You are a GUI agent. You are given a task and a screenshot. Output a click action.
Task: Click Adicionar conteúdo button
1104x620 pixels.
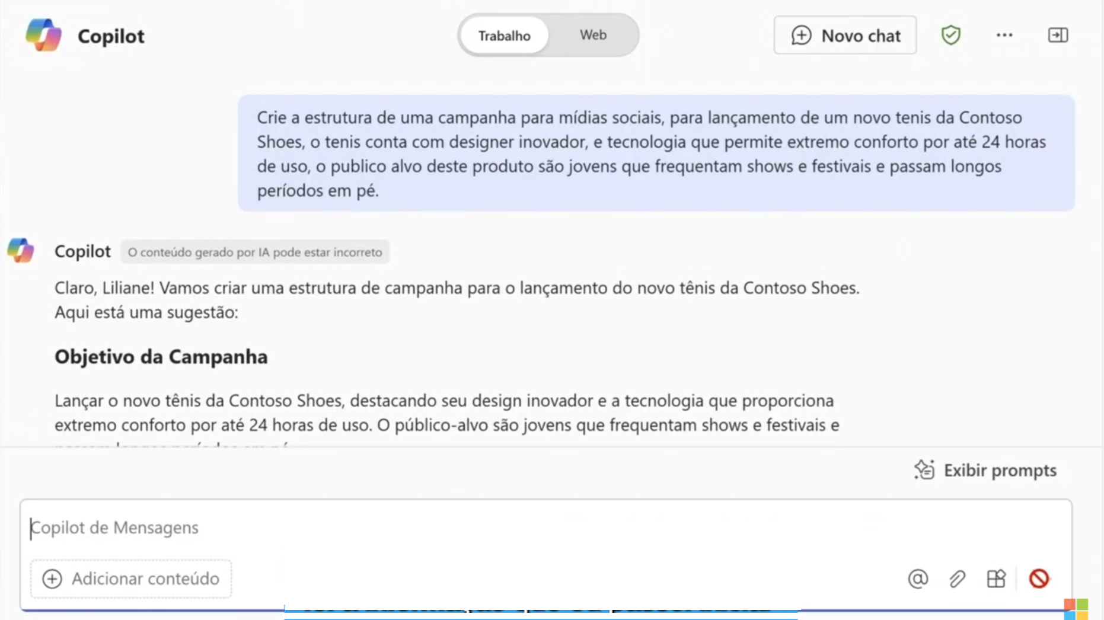pyautogui.click(x=131, y=579)
